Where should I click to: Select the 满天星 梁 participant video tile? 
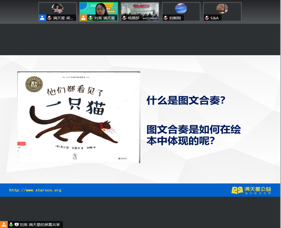[x=58, y=12]
